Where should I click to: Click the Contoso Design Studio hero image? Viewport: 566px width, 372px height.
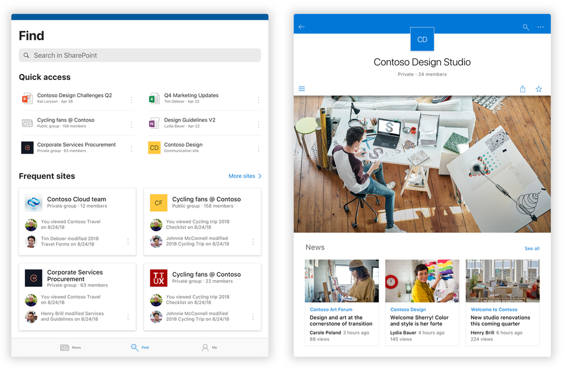coord(422,164)
